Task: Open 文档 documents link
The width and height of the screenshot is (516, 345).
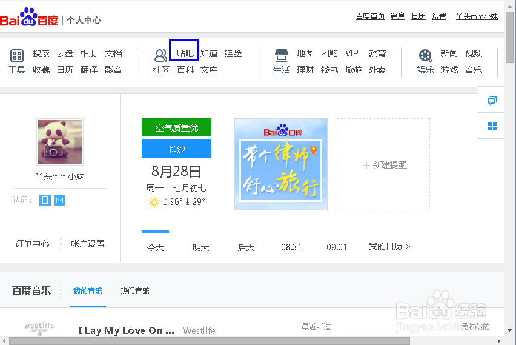Action: (113, 53)
